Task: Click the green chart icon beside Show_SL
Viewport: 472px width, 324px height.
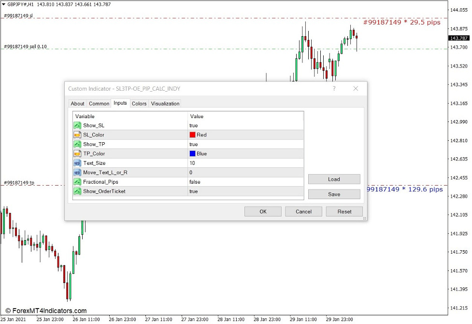Action: [77, 125]
